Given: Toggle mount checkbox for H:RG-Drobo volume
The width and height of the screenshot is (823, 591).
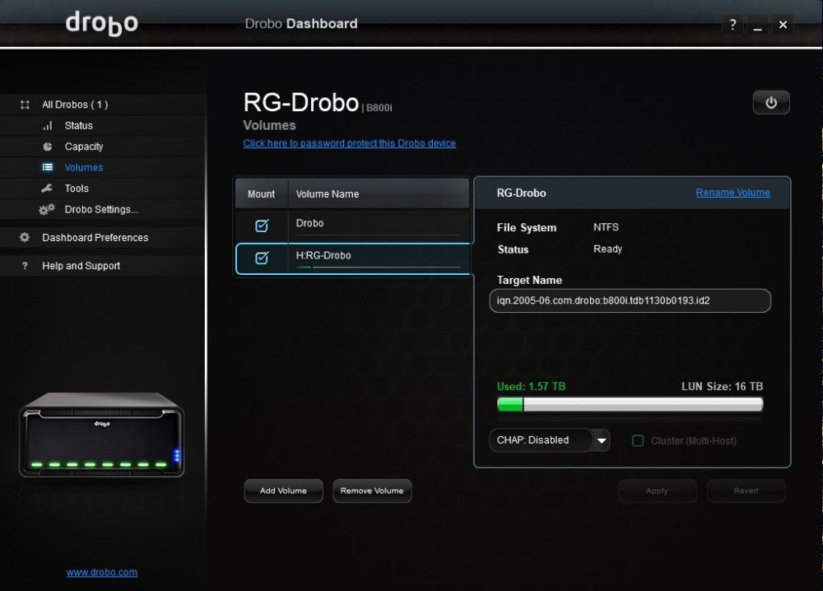Looking at the screenshot, I should 262,258.
